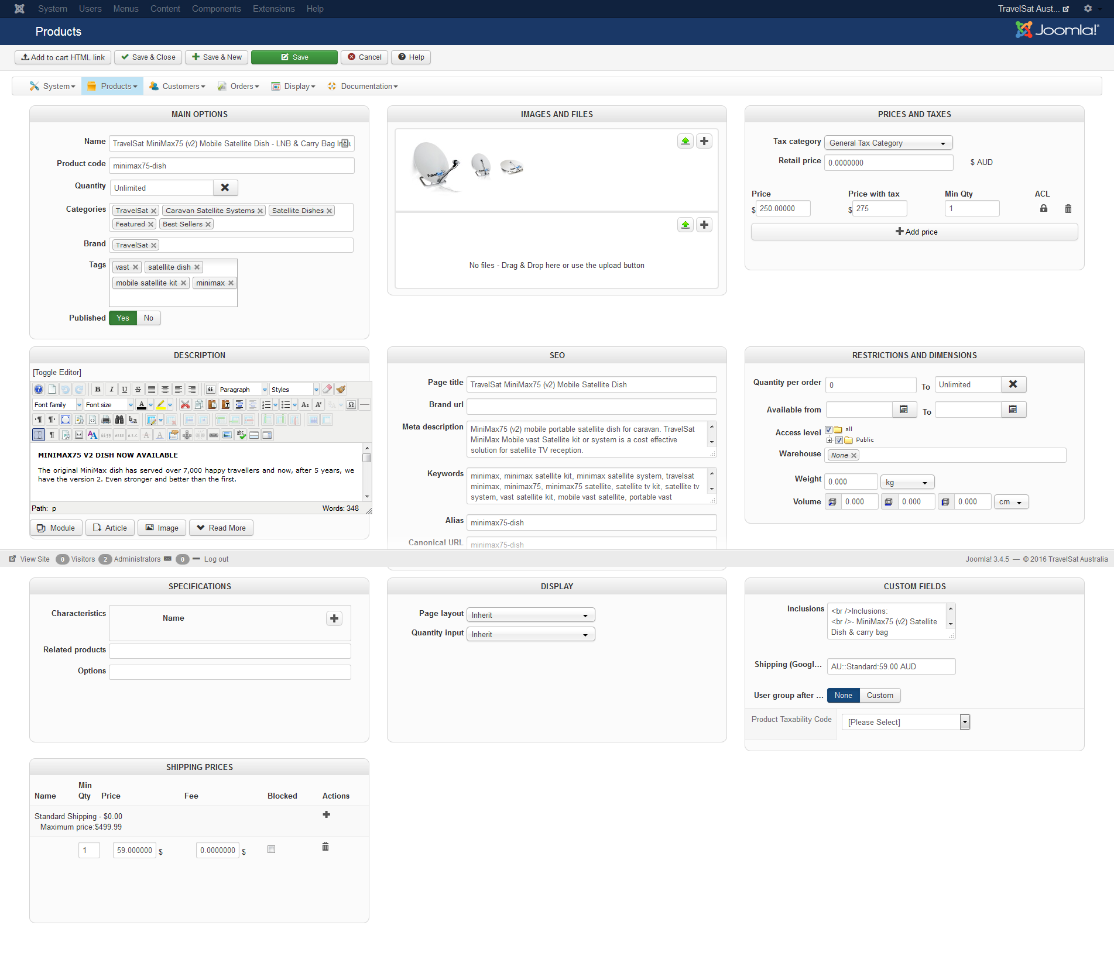Insert a link with the chain icon

[214, 435]
